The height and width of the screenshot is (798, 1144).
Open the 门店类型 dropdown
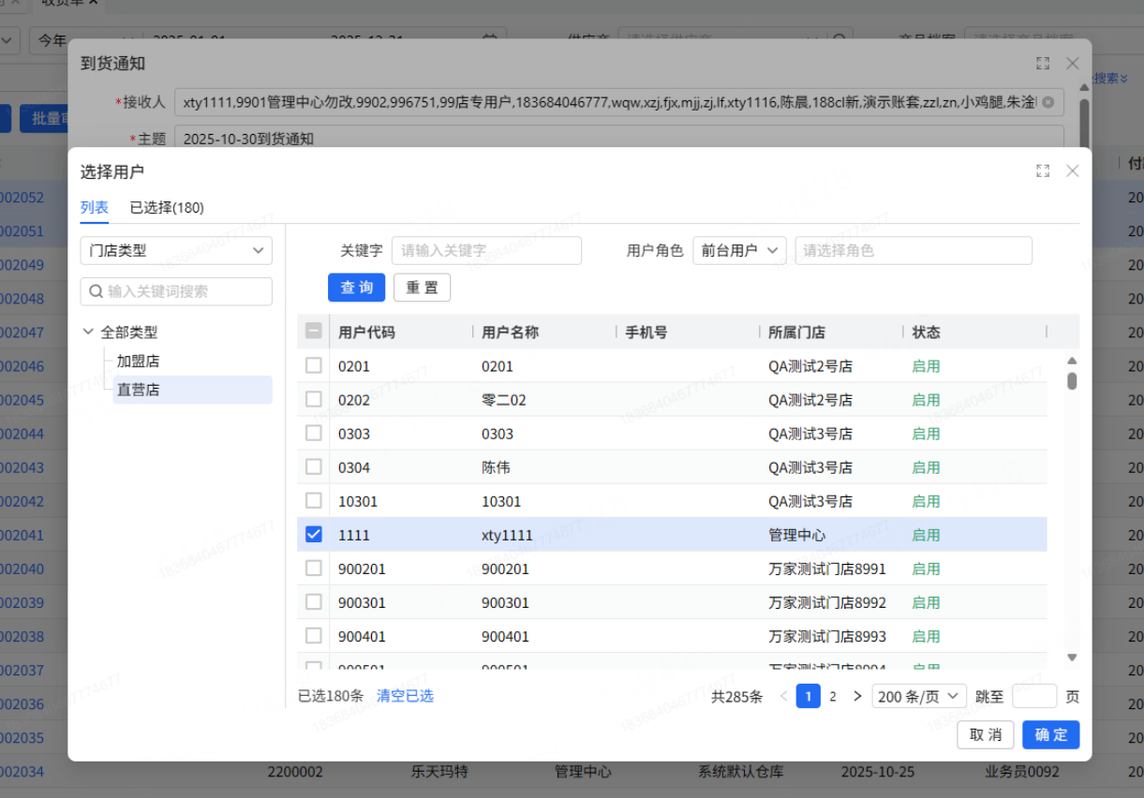coord(176,250)
